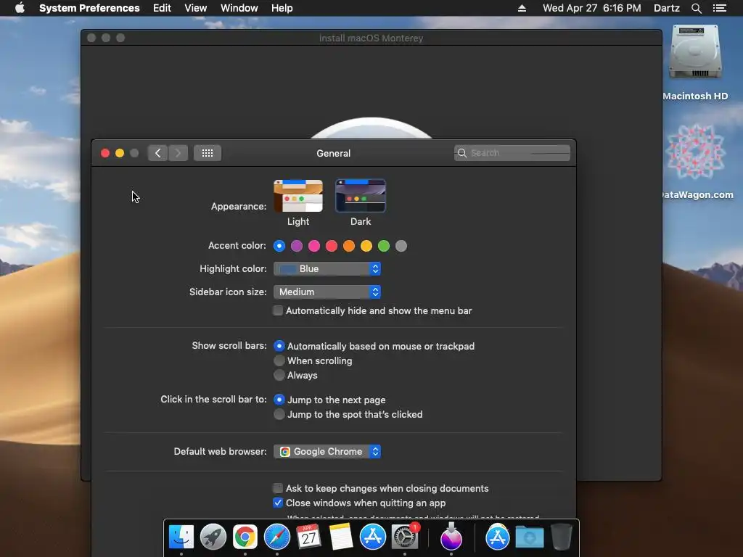The width and height of the screenshot is (743, 557).
Task: Open the first App Store icon in Dock
Action: 372,537
